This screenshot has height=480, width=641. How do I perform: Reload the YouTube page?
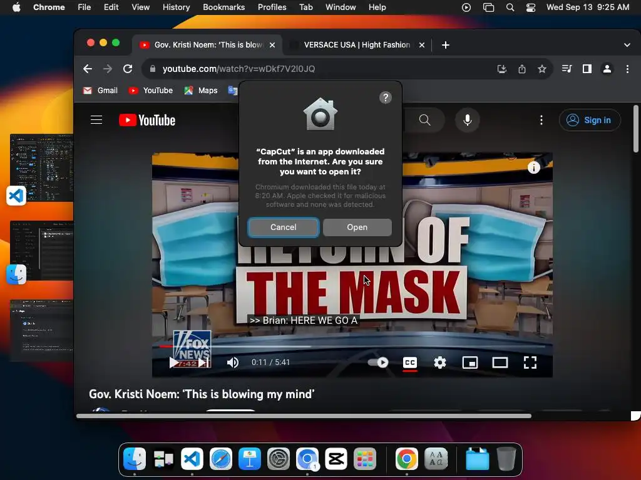coord(128,69)
